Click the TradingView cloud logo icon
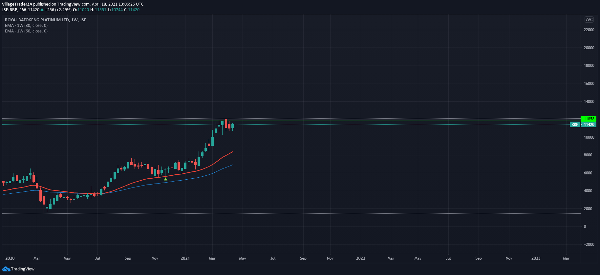Screen dimensions: 600x275 point(6,269)
